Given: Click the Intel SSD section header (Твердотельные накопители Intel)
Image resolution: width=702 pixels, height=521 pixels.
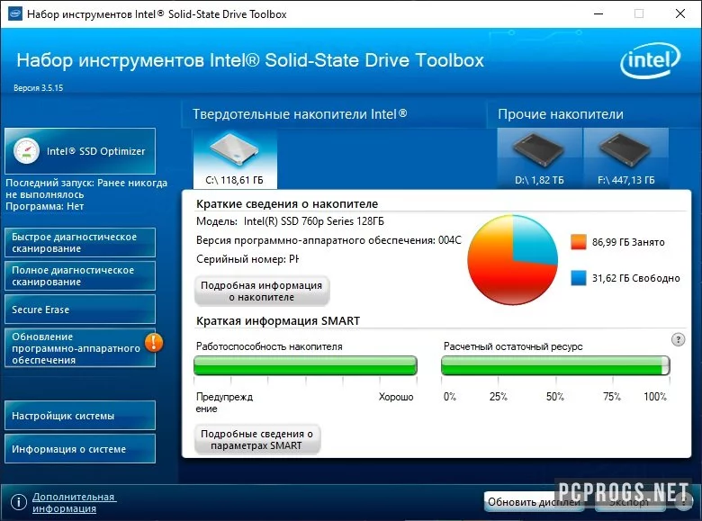Looking at the screenshot, I should click(x=300, y=114).
